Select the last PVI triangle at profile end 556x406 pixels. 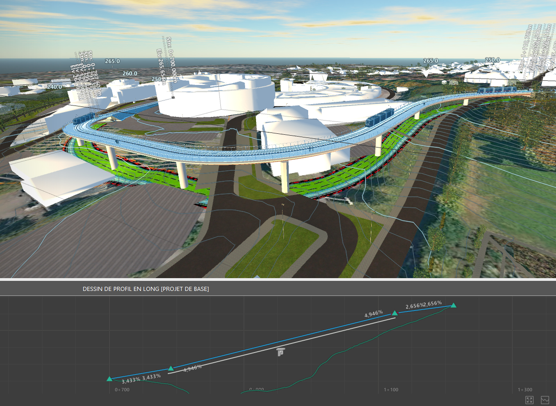tap(453, 305)
